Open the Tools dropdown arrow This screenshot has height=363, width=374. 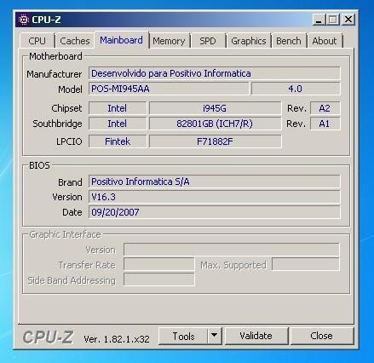[215, 336]
